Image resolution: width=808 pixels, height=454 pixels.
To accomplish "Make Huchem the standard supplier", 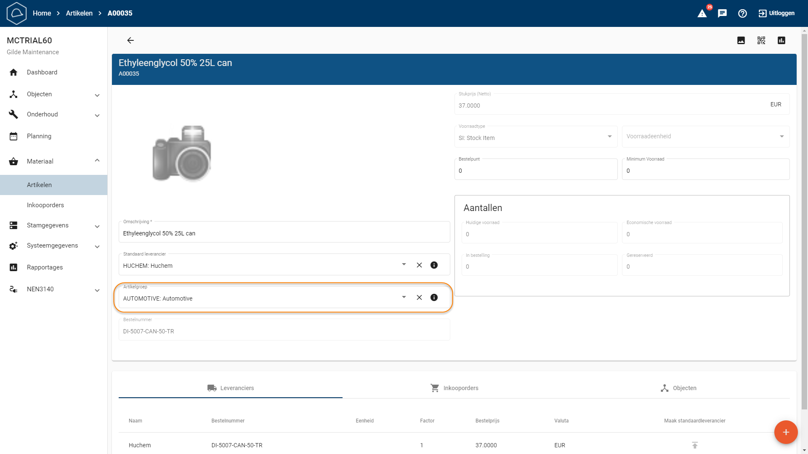I will click(x=695, y=445).
